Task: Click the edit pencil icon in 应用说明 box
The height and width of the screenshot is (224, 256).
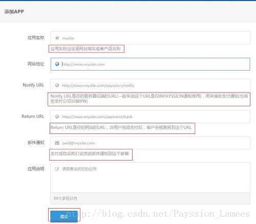Action: point(57,169)
